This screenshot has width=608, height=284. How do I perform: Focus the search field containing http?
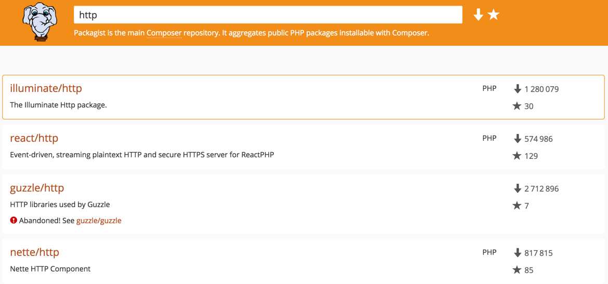click(268, 15)
